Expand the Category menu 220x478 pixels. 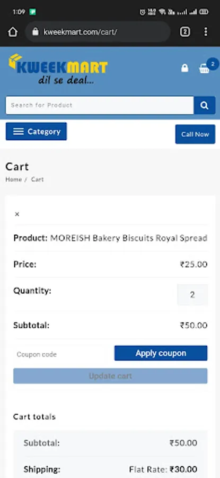coord(36,131)
